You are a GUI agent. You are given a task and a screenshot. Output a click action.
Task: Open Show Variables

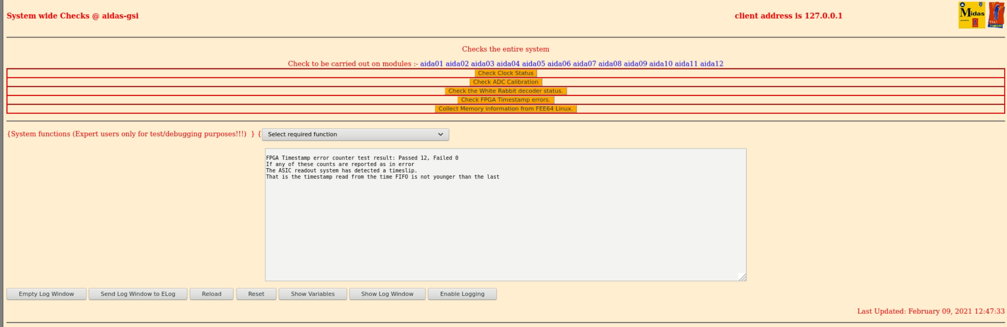313,294
